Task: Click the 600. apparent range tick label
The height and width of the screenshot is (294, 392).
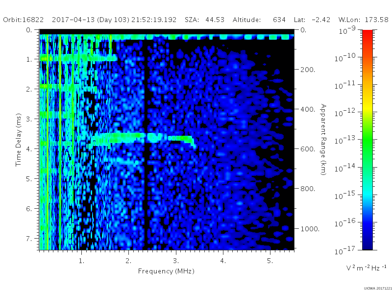Action: pyautogui.click(x=308, y=149)
